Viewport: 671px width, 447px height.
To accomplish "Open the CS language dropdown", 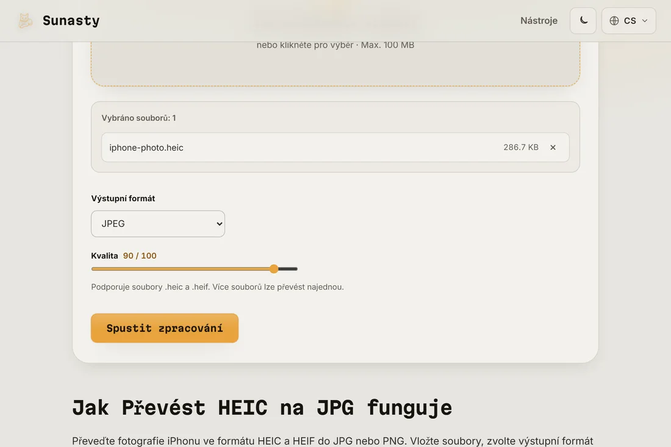I will pyautogui.click(x=629, y=21).
